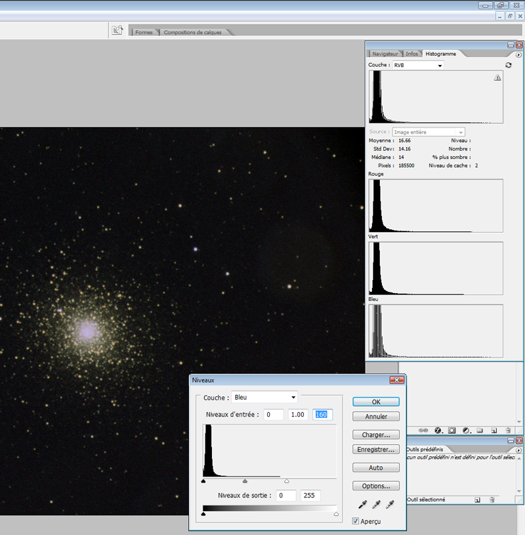Click the layer trash icon

pos(508,430)
